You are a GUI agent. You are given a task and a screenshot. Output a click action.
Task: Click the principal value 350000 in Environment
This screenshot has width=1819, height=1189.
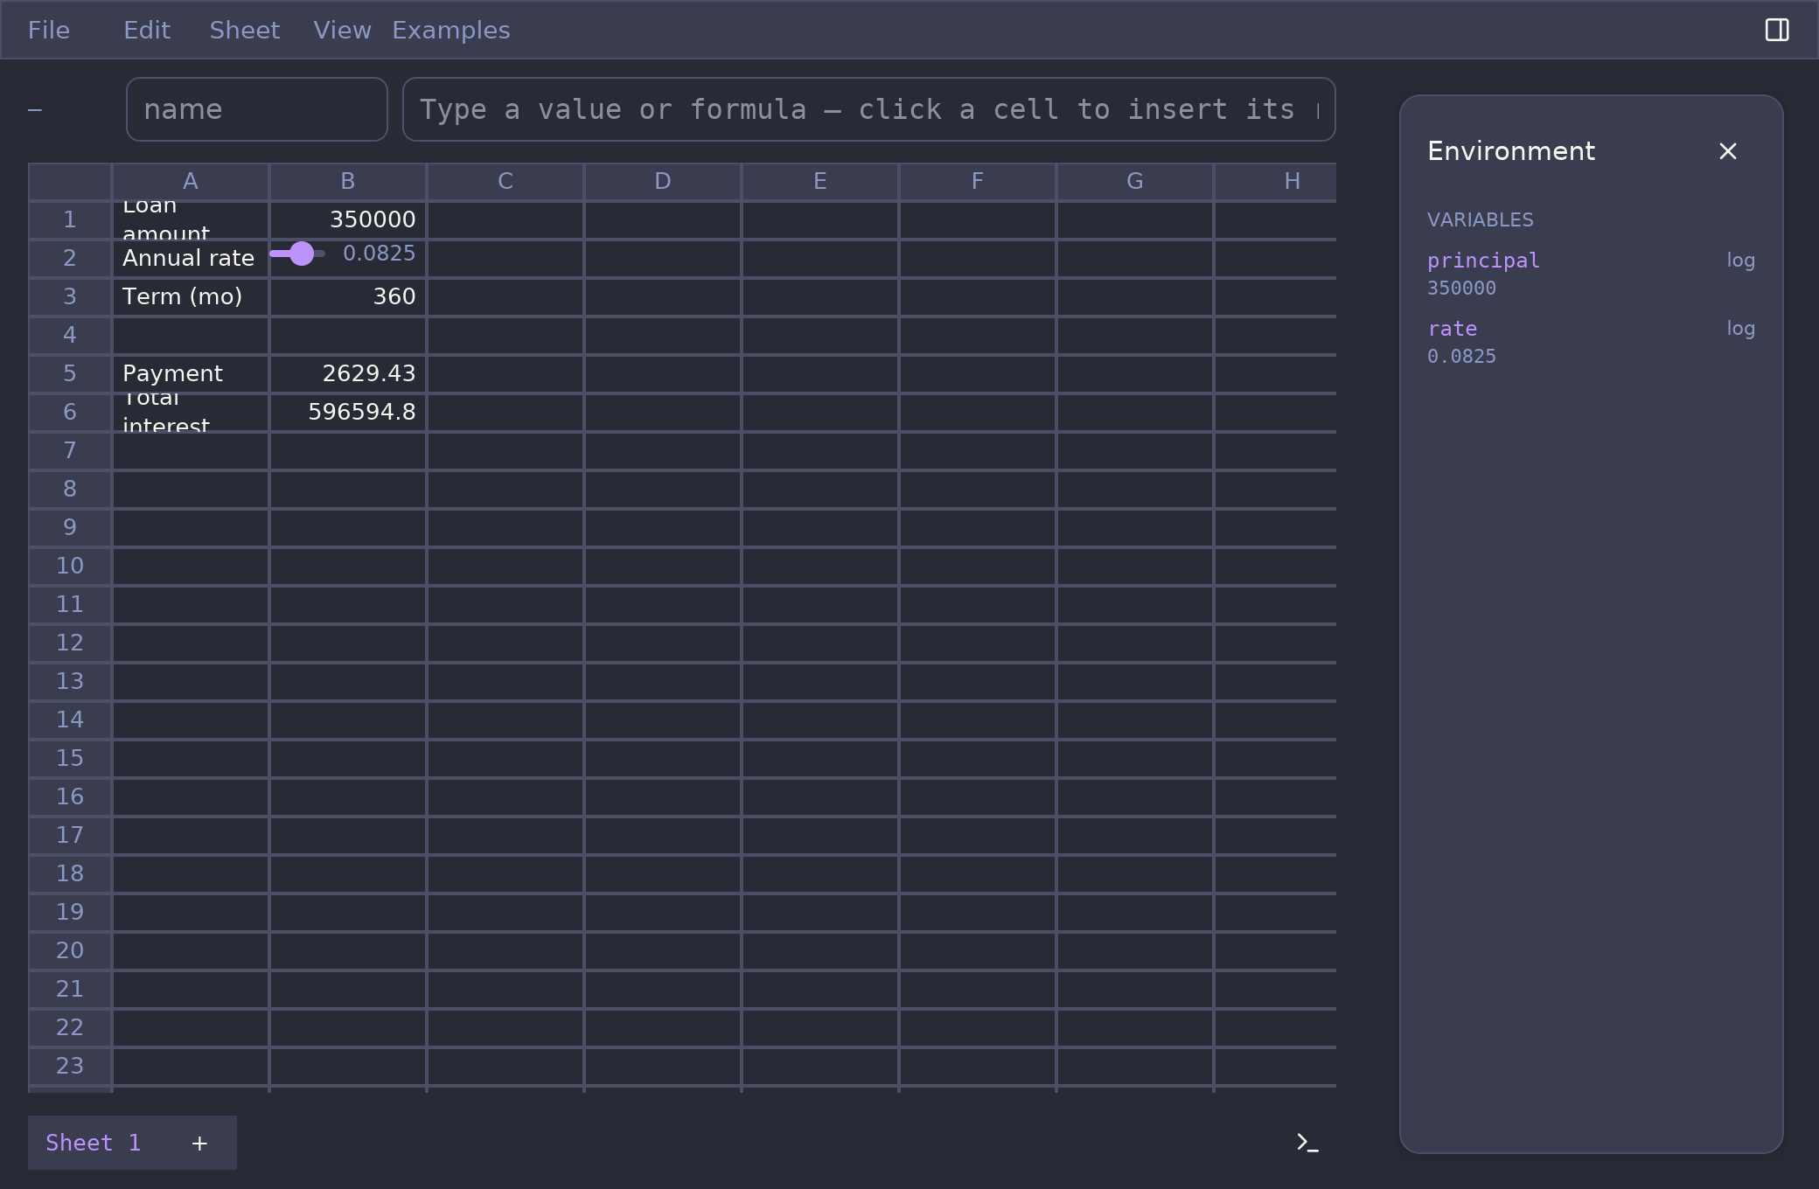[x=1461, y=289]
